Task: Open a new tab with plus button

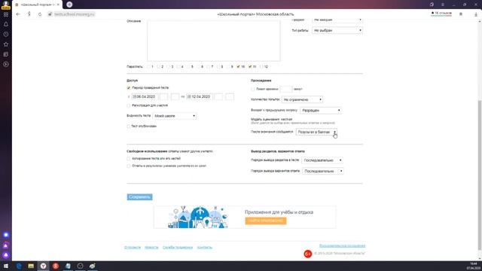Action: [69, 5]
